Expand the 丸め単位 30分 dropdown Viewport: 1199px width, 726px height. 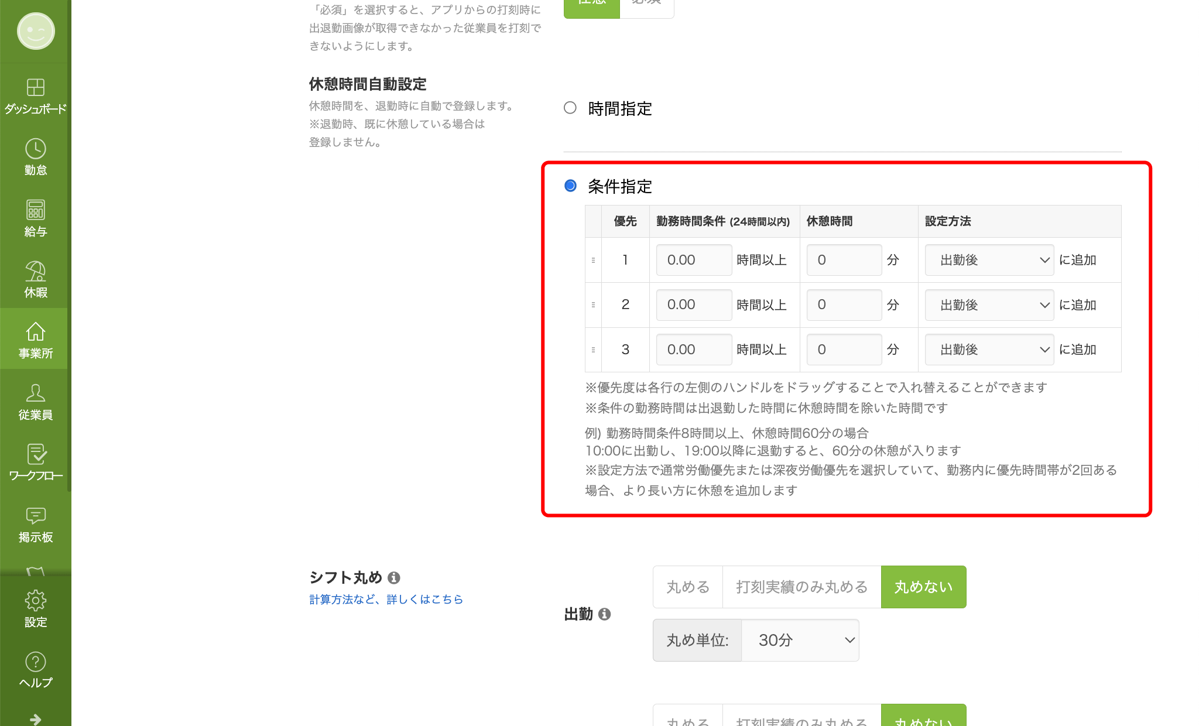[800, 640]
